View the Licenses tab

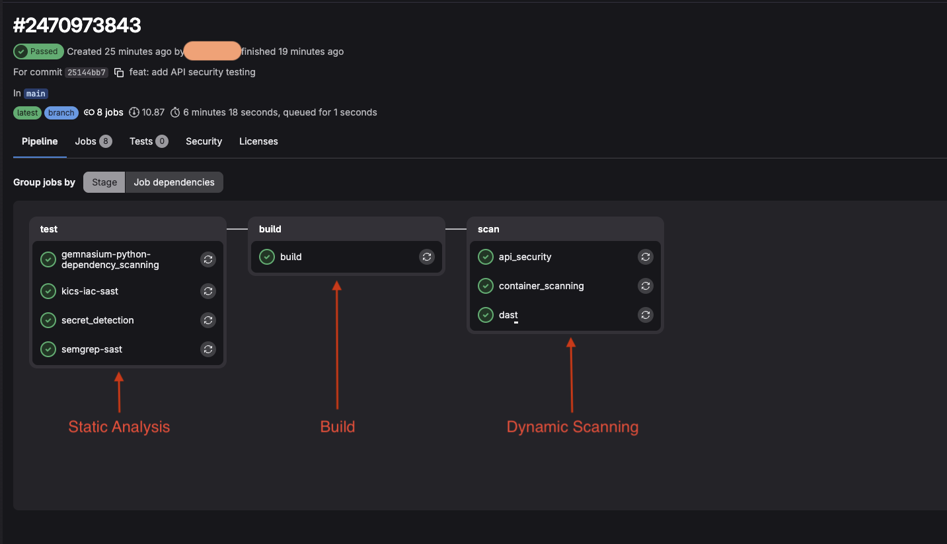point(258,141)
